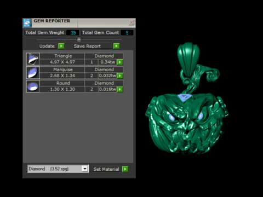Screen dimensions: 263x197
Task: Click the Total Gem Count value 5
Action: click(127, 33)
